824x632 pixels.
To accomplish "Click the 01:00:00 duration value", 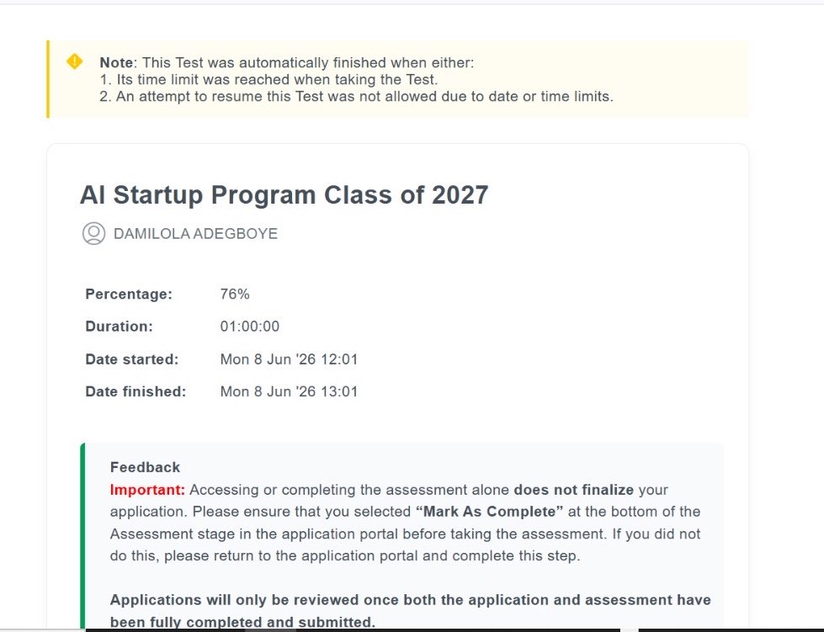I will tap(250, 327).
